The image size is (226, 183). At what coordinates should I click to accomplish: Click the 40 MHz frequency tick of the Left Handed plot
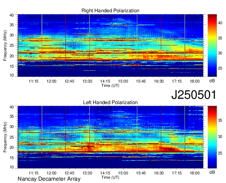[x=12, y=107]
